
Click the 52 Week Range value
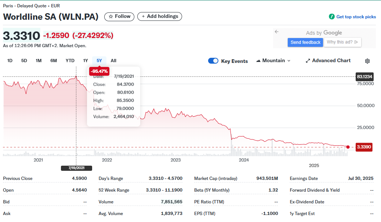point(164,190)
